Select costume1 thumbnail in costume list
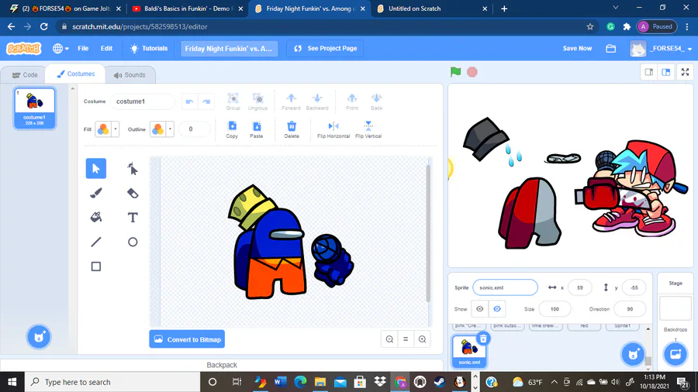 click(x=35, y=108)
